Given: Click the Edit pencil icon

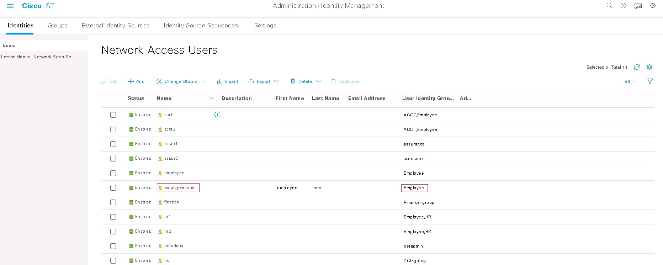Looking at the screenshot, I should point(104,81).
